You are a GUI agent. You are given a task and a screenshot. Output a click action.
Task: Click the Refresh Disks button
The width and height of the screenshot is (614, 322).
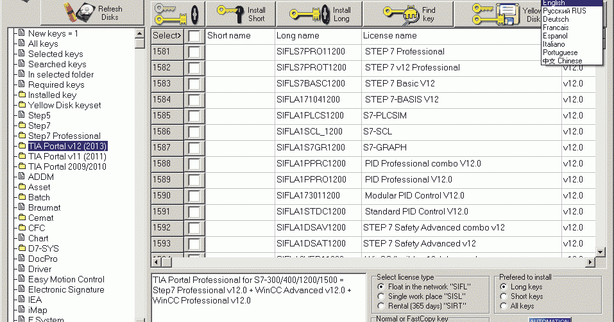tap(92, 13)
